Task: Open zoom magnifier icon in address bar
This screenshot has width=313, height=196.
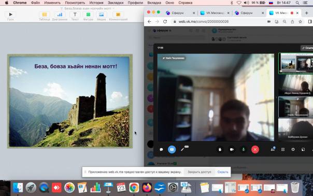Action: tap(284, 22)
